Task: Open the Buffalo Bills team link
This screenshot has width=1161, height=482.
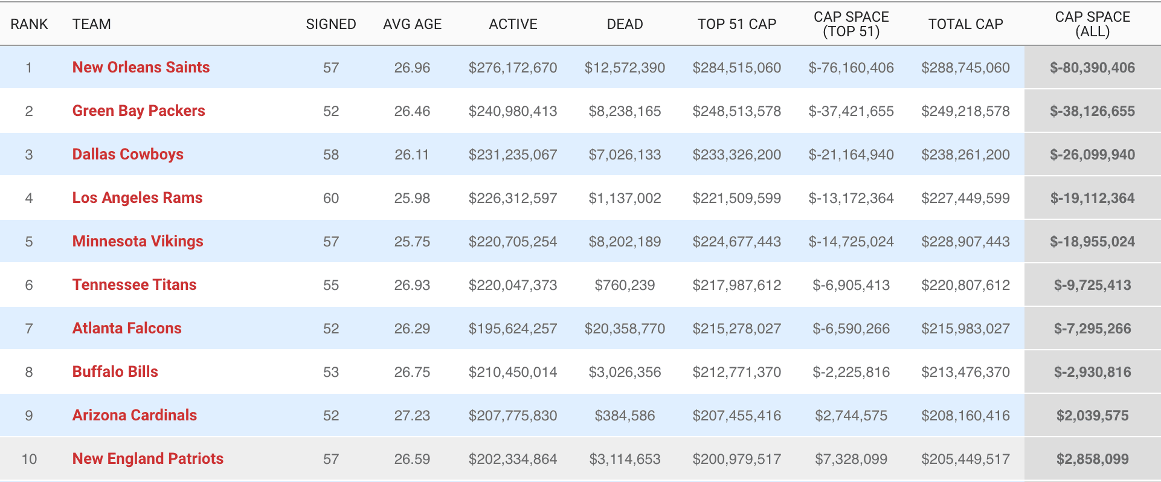Action: tap(115, 371)
